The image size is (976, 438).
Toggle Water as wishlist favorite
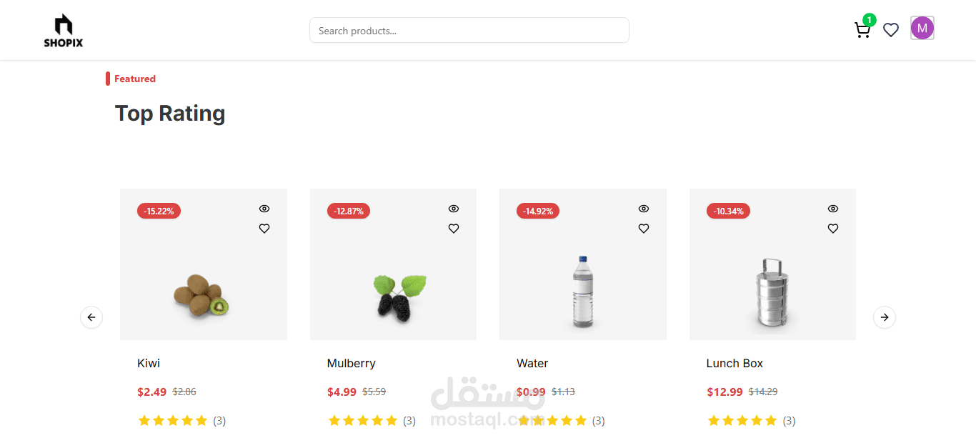click(644, 229)
